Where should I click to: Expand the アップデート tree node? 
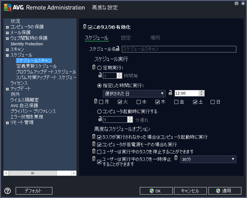pos(7,89)
